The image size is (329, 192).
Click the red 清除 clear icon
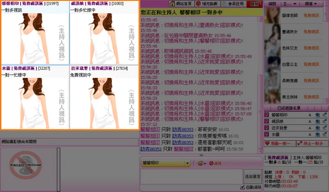point(213,163)
